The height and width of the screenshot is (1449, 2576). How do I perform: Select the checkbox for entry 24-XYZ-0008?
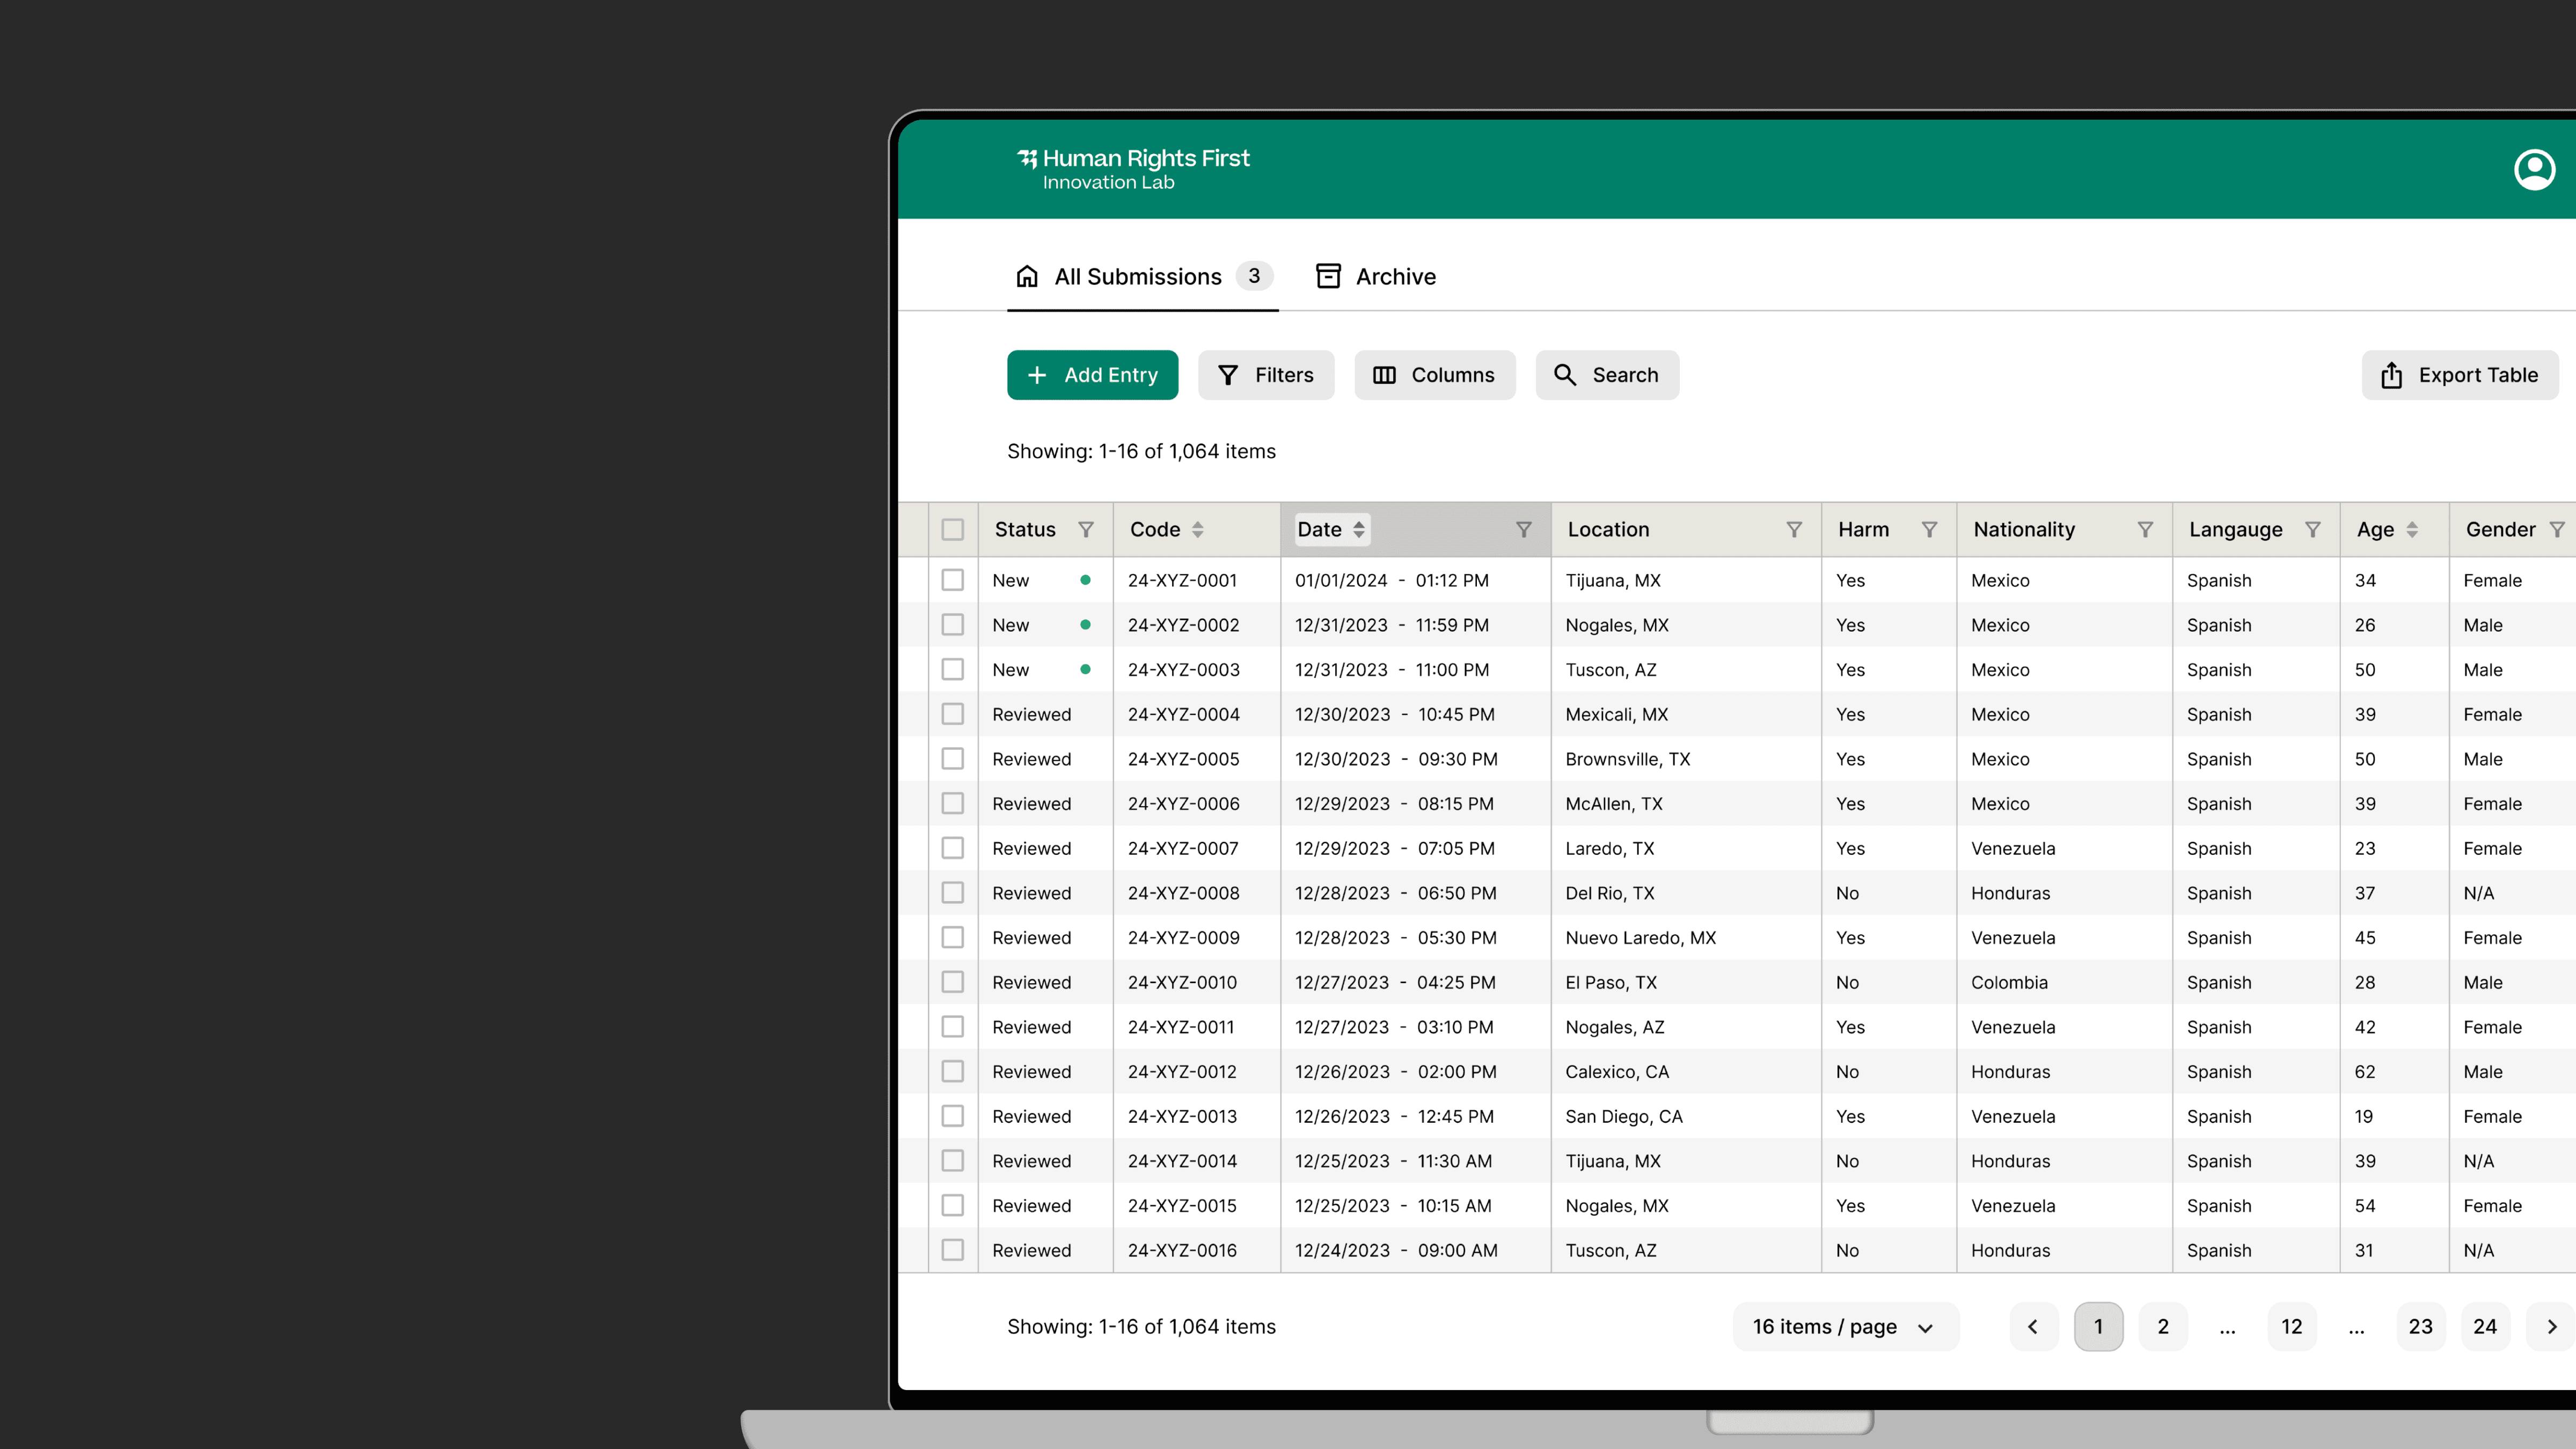[x=952, y=893]
